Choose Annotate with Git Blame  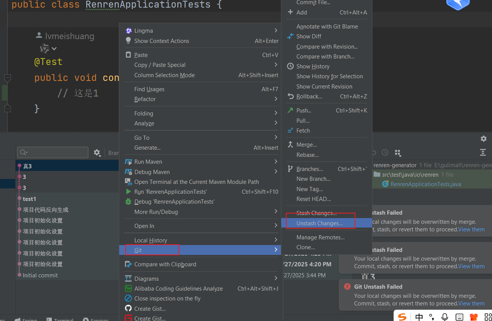[327, 26]
